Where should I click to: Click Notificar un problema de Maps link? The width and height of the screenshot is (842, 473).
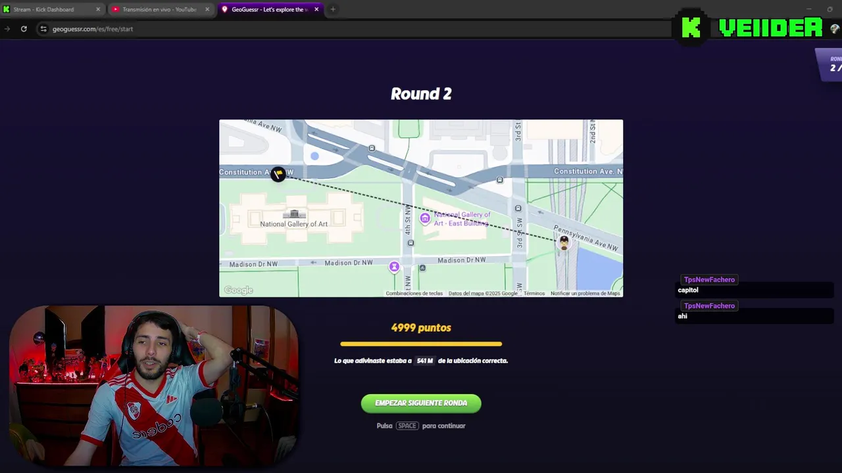coord(585,294)
